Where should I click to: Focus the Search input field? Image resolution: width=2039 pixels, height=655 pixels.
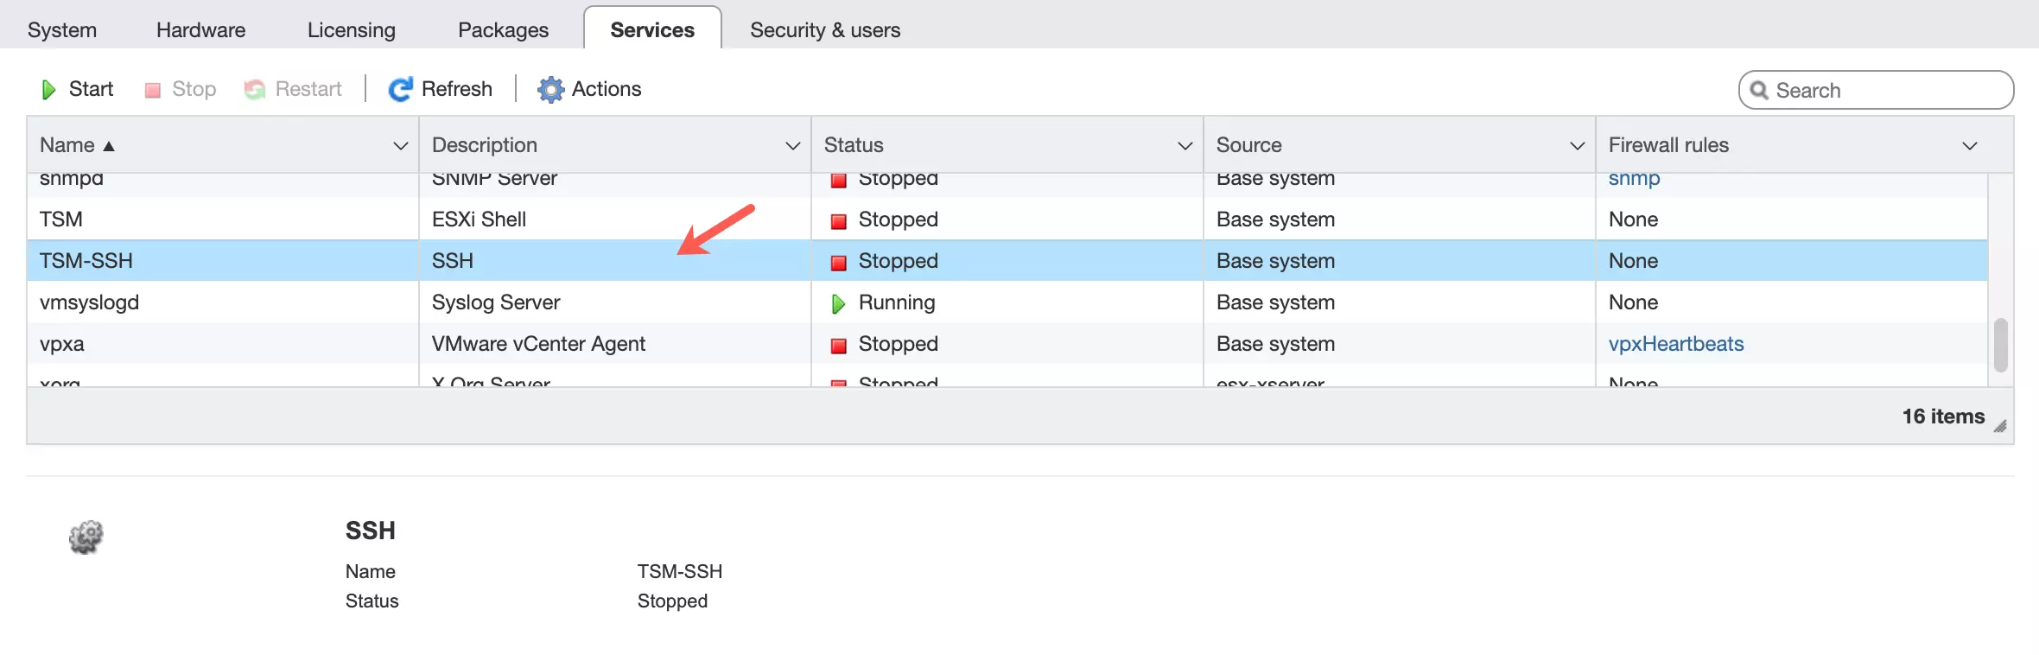tap(1883, 91)
